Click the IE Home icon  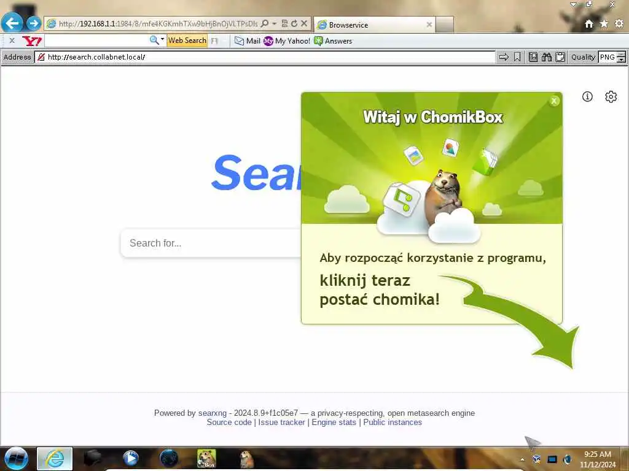[x=589, y=24]
